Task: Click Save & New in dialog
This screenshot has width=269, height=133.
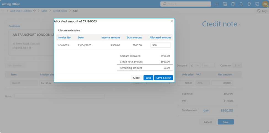Action: (x=163, y=78)
